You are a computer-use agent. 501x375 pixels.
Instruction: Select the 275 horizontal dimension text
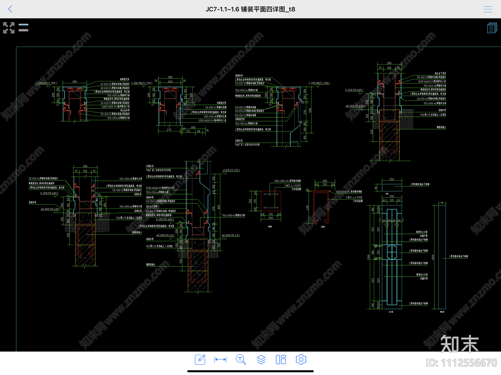(x=169, y=130)
